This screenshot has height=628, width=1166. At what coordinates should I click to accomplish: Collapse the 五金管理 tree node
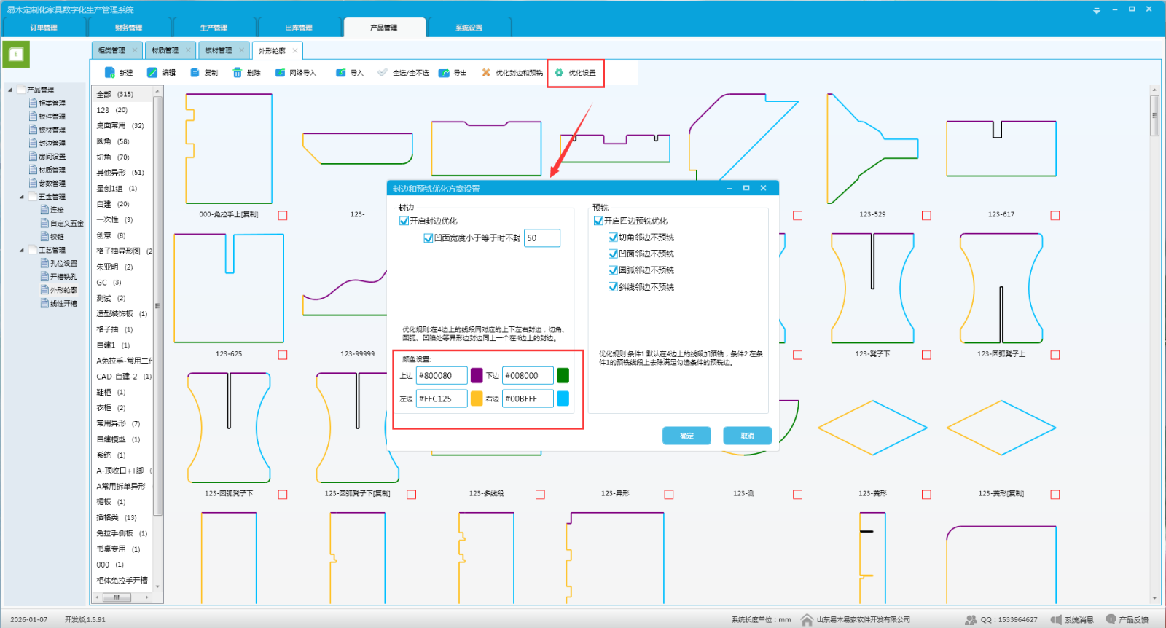[22, 197]
